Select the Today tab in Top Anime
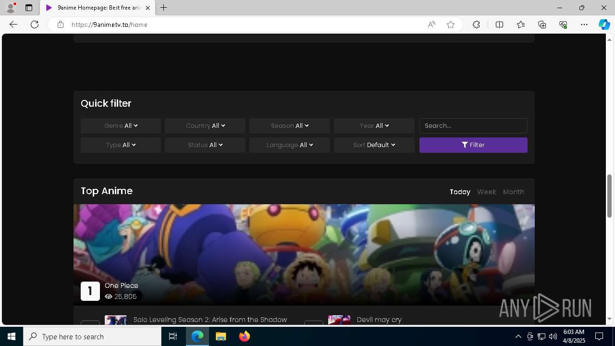Viewport: 615px width, 346px height. pyautogui.click(x=460, y=192)
